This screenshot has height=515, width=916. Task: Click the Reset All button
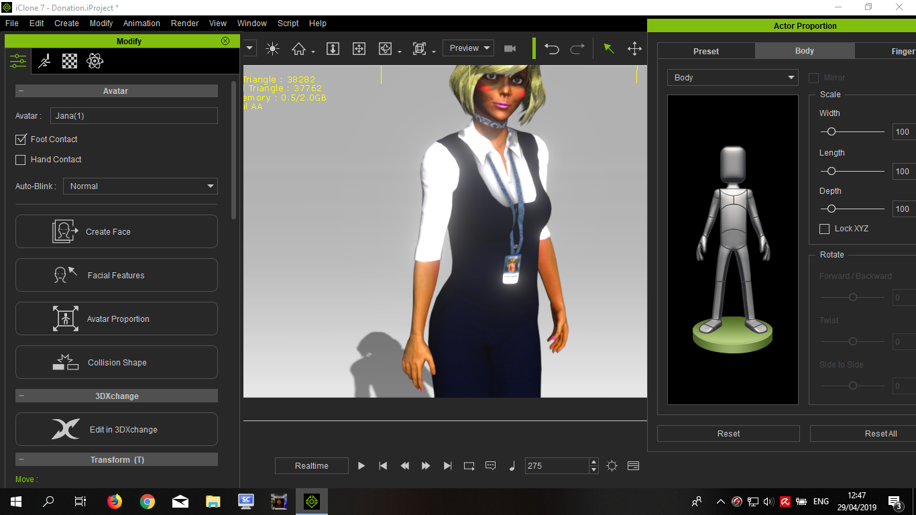pyautogui.click(x=864, y=434)
